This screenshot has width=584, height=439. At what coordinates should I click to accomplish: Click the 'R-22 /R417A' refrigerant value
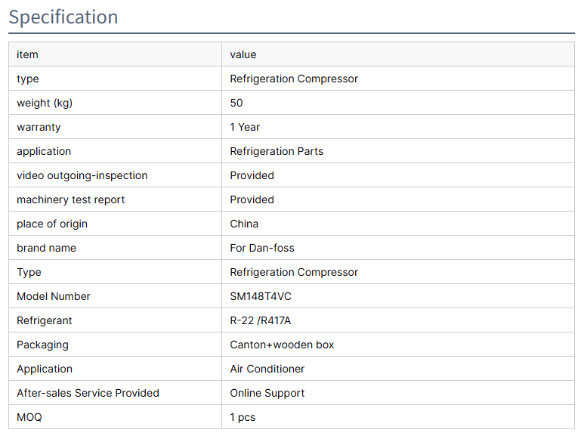(x=261, y=320)
